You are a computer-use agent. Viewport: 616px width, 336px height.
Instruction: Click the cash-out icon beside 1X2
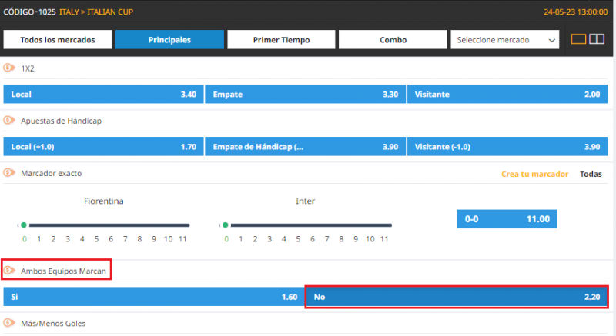[9, 68]
